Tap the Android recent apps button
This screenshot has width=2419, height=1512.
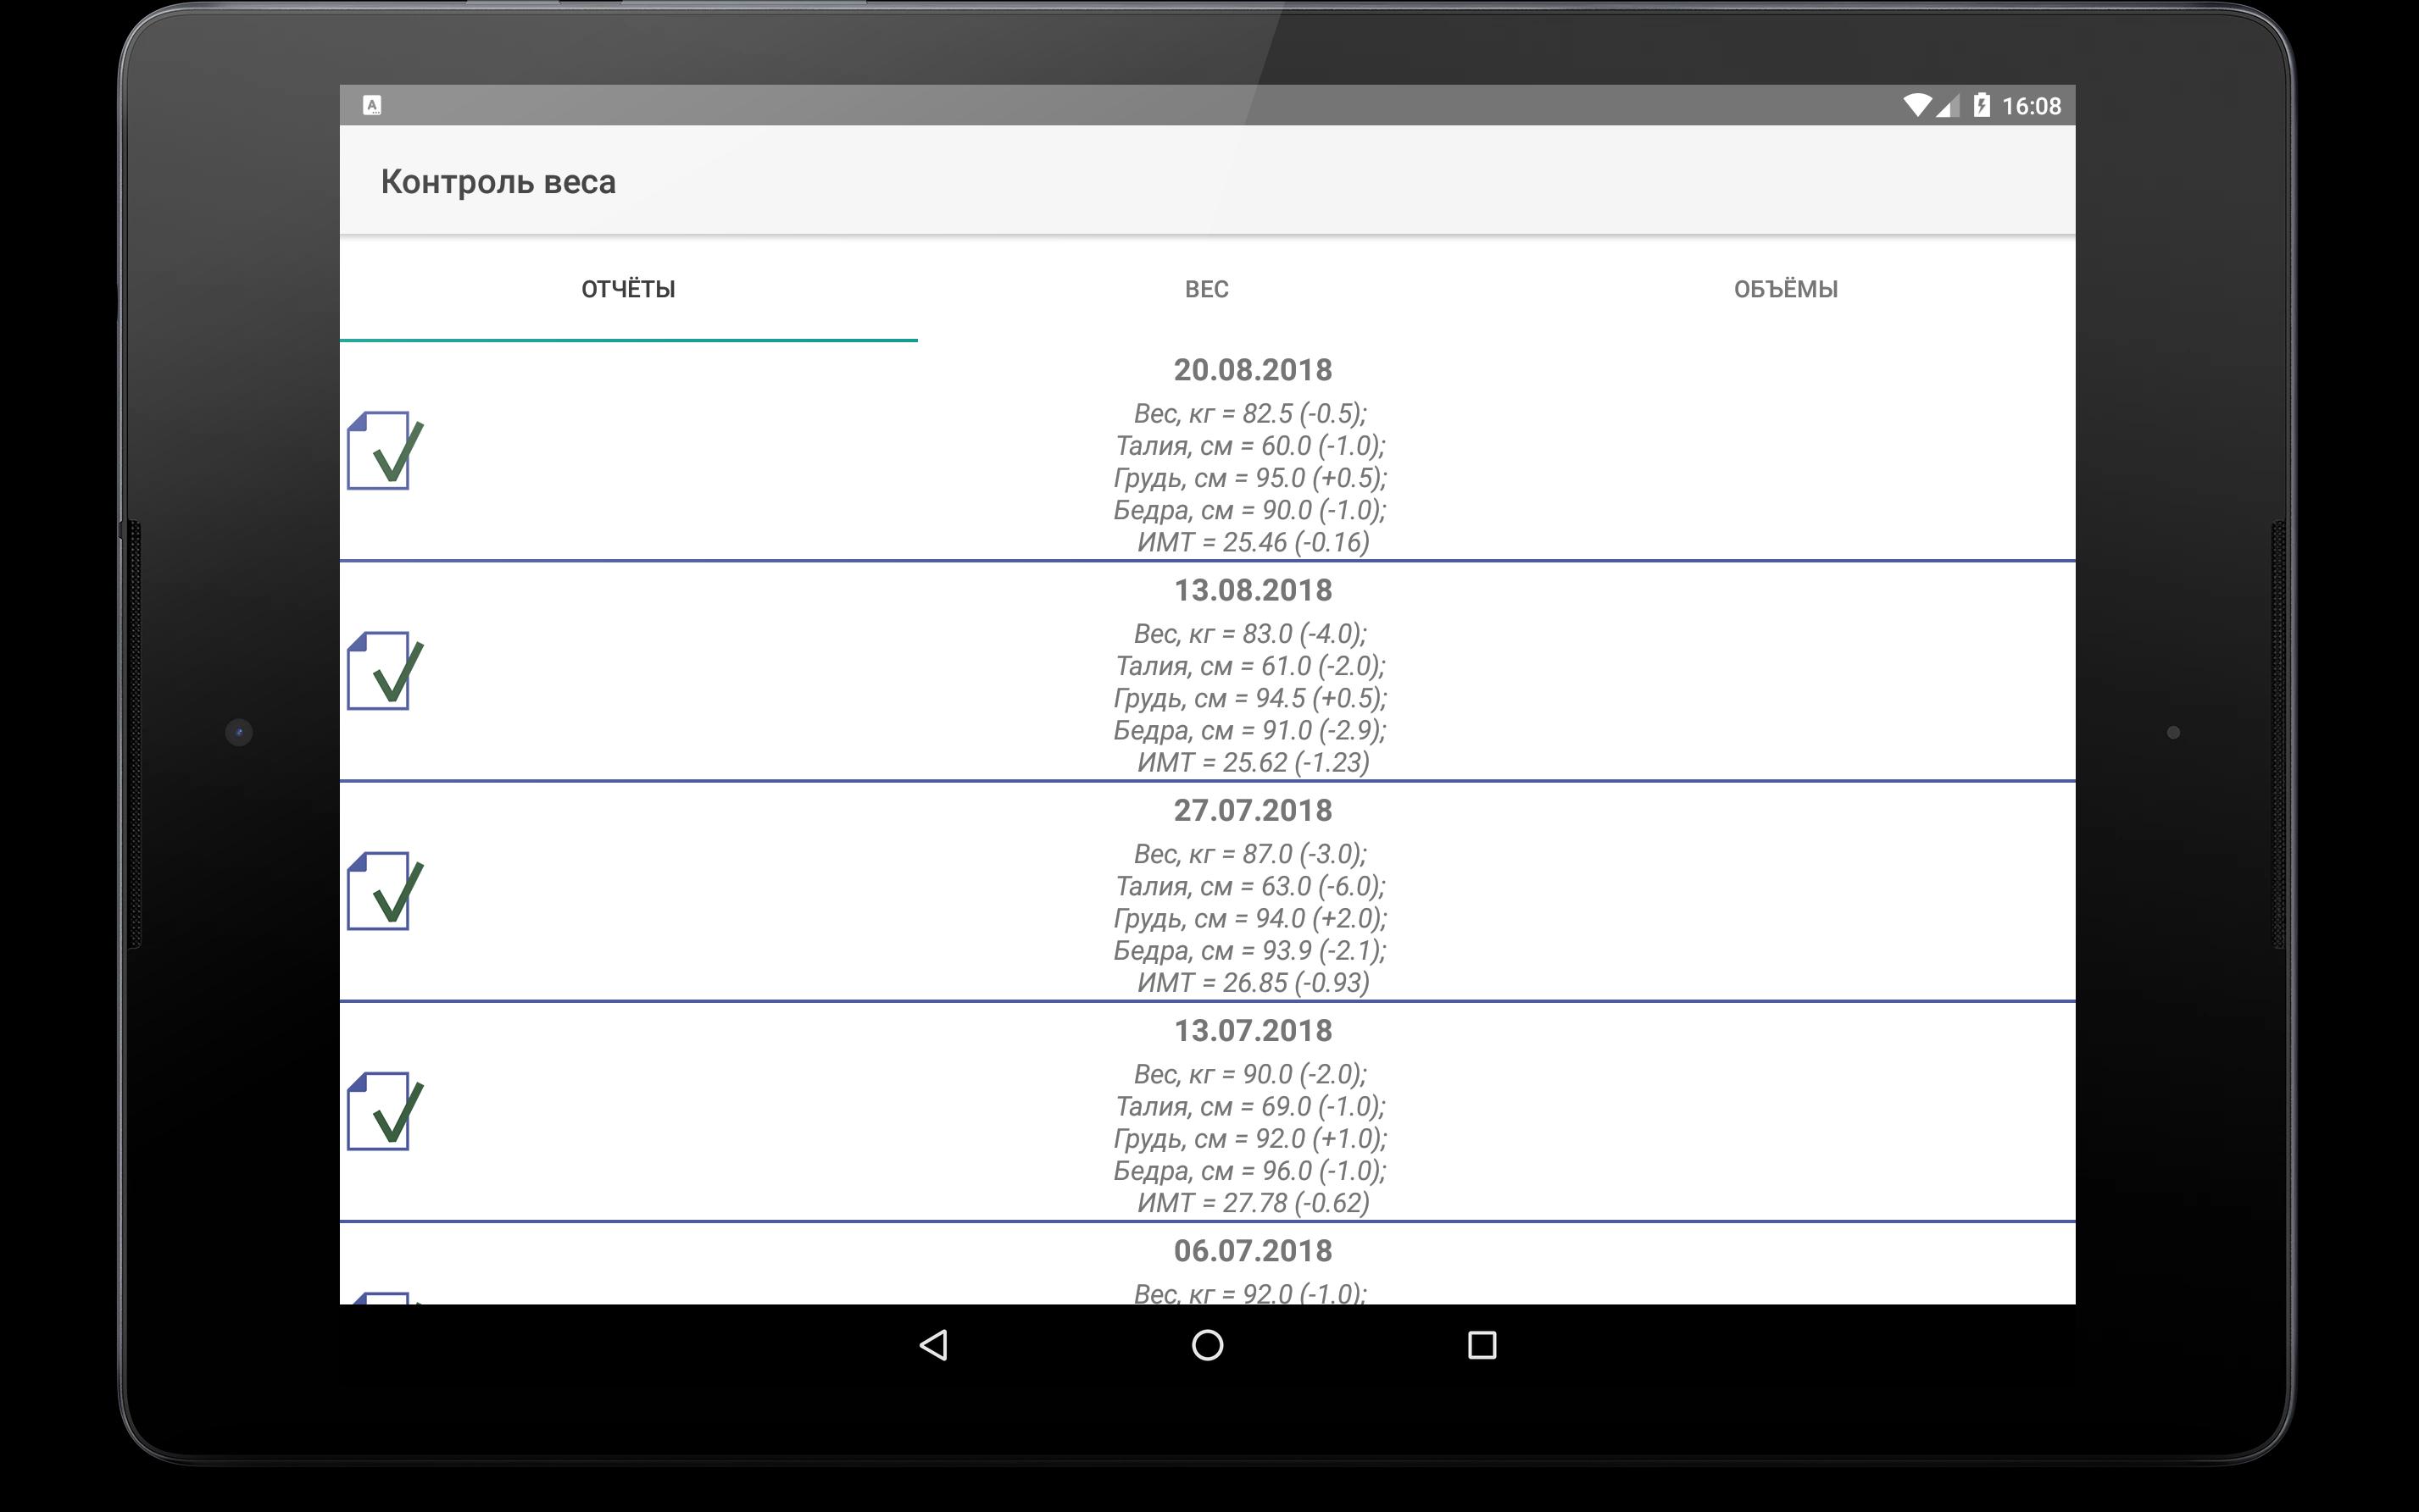(x=1482, y=1345)
